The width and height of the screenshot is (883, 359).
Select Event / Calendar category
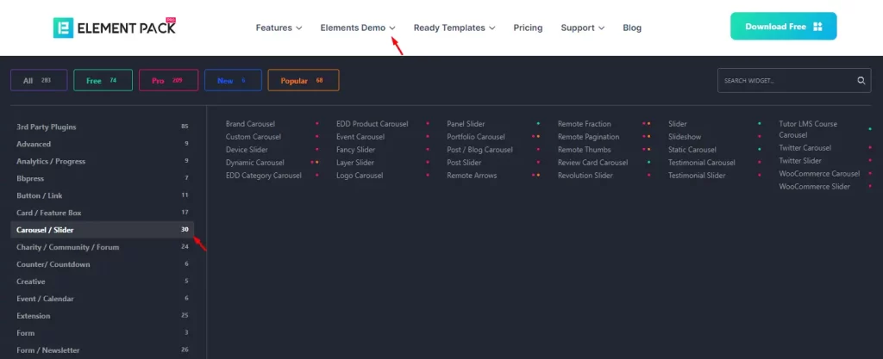point(102,299)
